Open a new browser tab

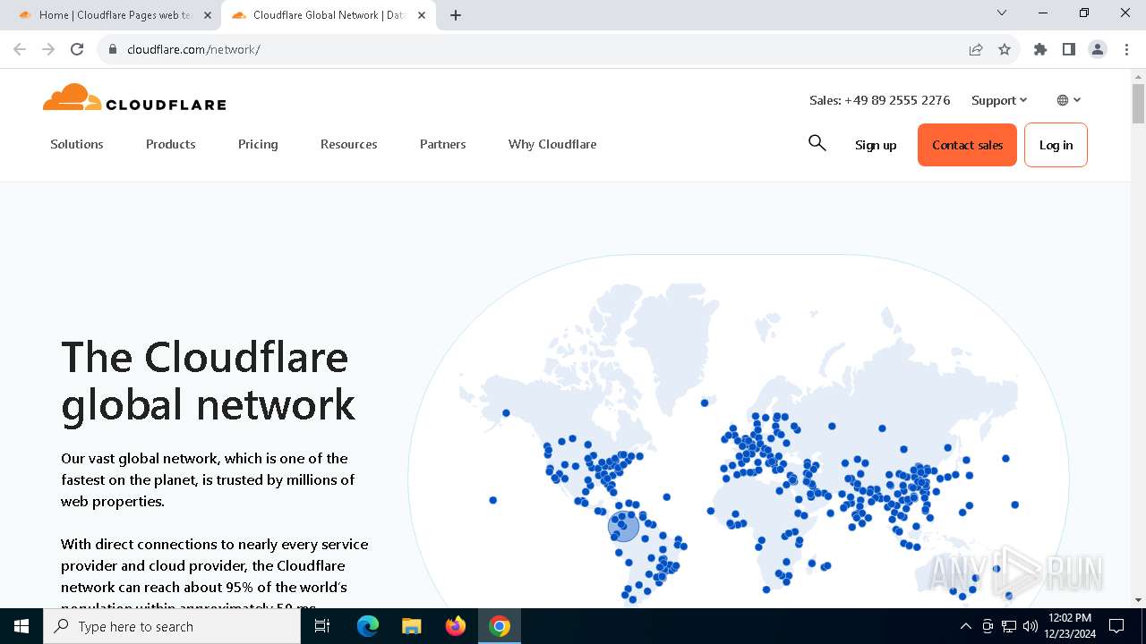pos(456,15)
